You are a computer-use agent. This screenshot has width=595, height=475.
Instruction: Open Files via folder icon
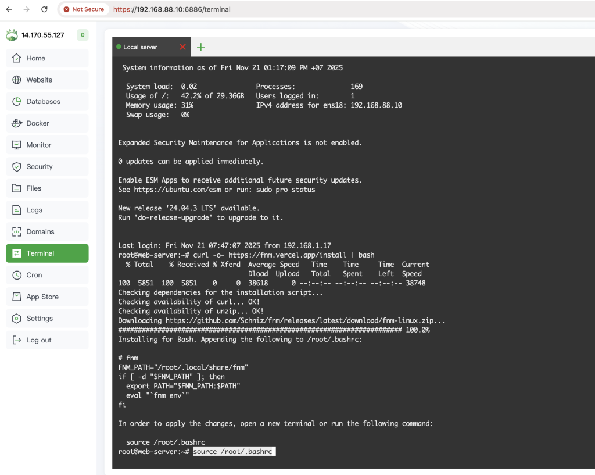16,188
